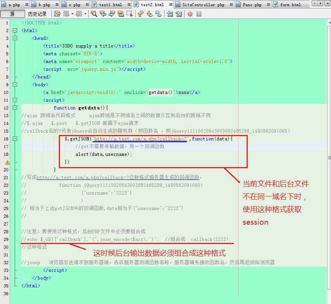Open the test1.html tab

(110, 5)
